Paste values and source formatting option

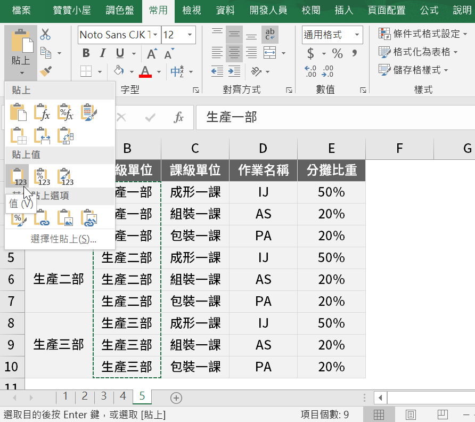65,176
